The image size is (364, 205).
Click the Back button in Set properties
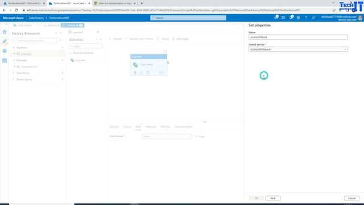(273, 198)
